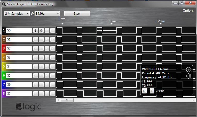197x117 pixels.
Task: Click the S2 channel name field
Action: pos(19,48)
